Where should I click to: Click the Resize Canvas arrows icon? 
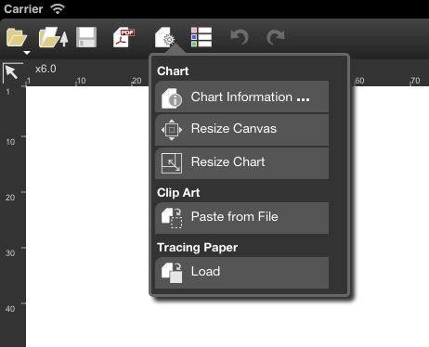[172, 130]
